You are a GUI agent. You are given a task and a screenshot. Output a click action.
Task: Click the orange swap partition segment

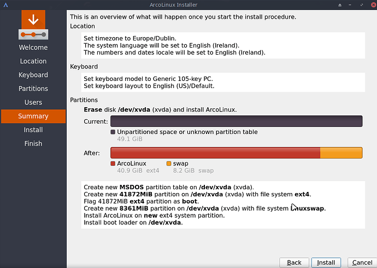341,153
